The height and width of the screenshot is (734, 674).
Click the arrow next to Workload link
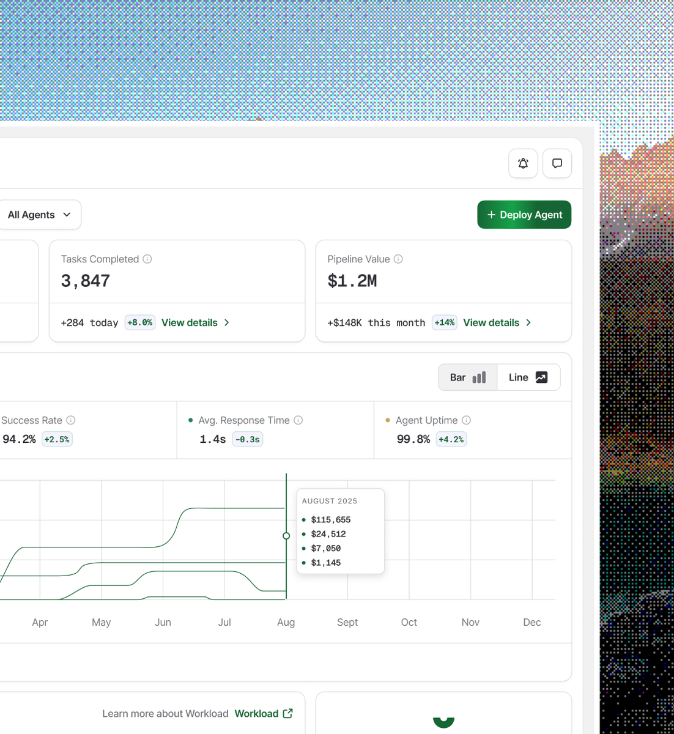(x=288, y=713)
